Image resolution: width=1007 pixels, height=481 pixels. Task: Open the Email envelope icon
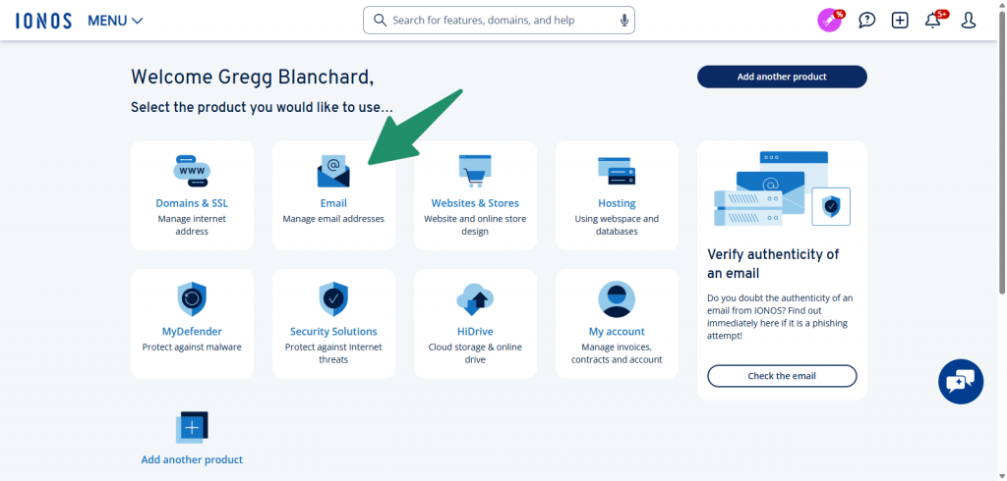(x=333, y=172)
